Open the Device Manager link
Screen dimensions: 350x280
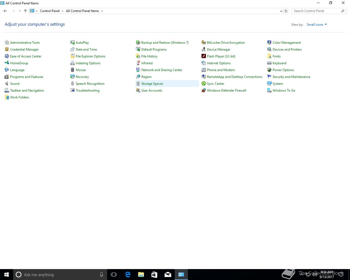pyautogui.click(x=218, y=49)
